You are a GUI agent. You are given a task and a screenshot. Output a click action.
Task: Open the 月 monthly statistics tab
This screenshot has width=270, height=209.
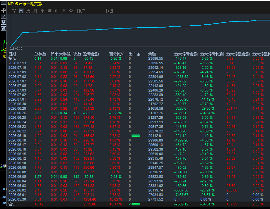coord(35,11)
